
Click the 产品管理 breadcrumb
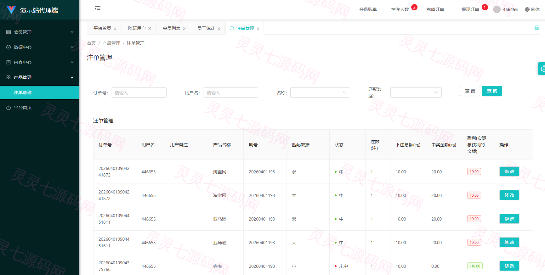pyautogui.click(x=111, y=43)
